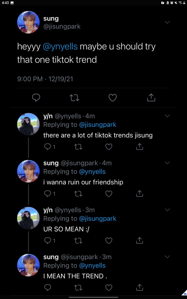
Task: Retweet sung's main tiktok trend tweet
Action: (x=74, y=98)
